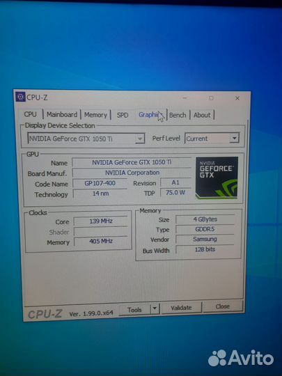The width and height of the screenshot is (282, 376).
Task: Switch to the Mainboard tab
Action: pyautogui.click(x=62, y=114)
